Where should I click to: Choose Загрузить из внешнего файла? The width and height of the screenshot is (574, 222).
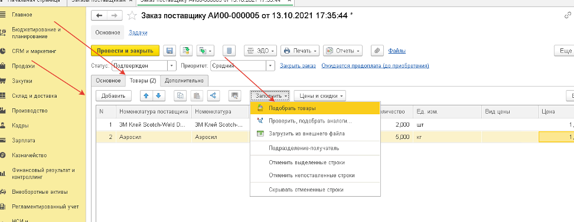pyautogui.click(x=315, y=134)
